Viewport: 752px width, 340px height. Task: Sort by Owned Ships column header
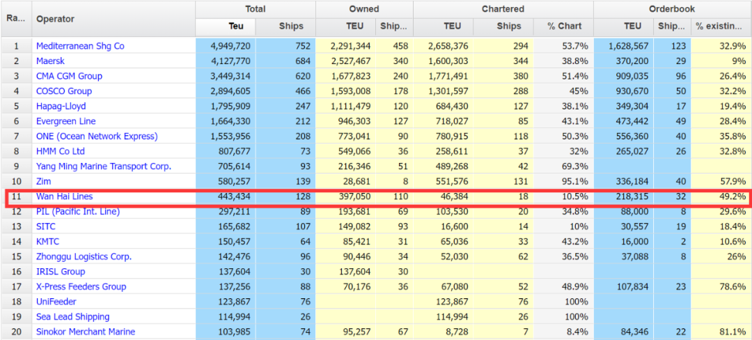click(x=393, y=26)
